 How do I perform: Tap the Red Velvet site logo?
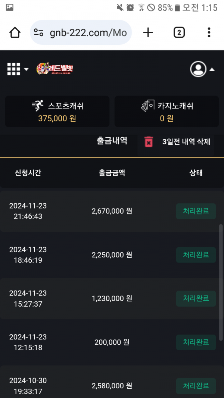[55, 69]
